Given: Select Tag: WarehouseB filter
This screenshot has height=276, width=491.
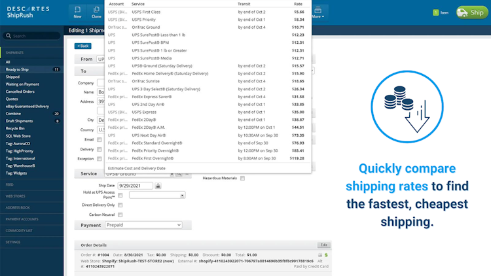Looking at the screenshot, I should [x=20, y=166].
